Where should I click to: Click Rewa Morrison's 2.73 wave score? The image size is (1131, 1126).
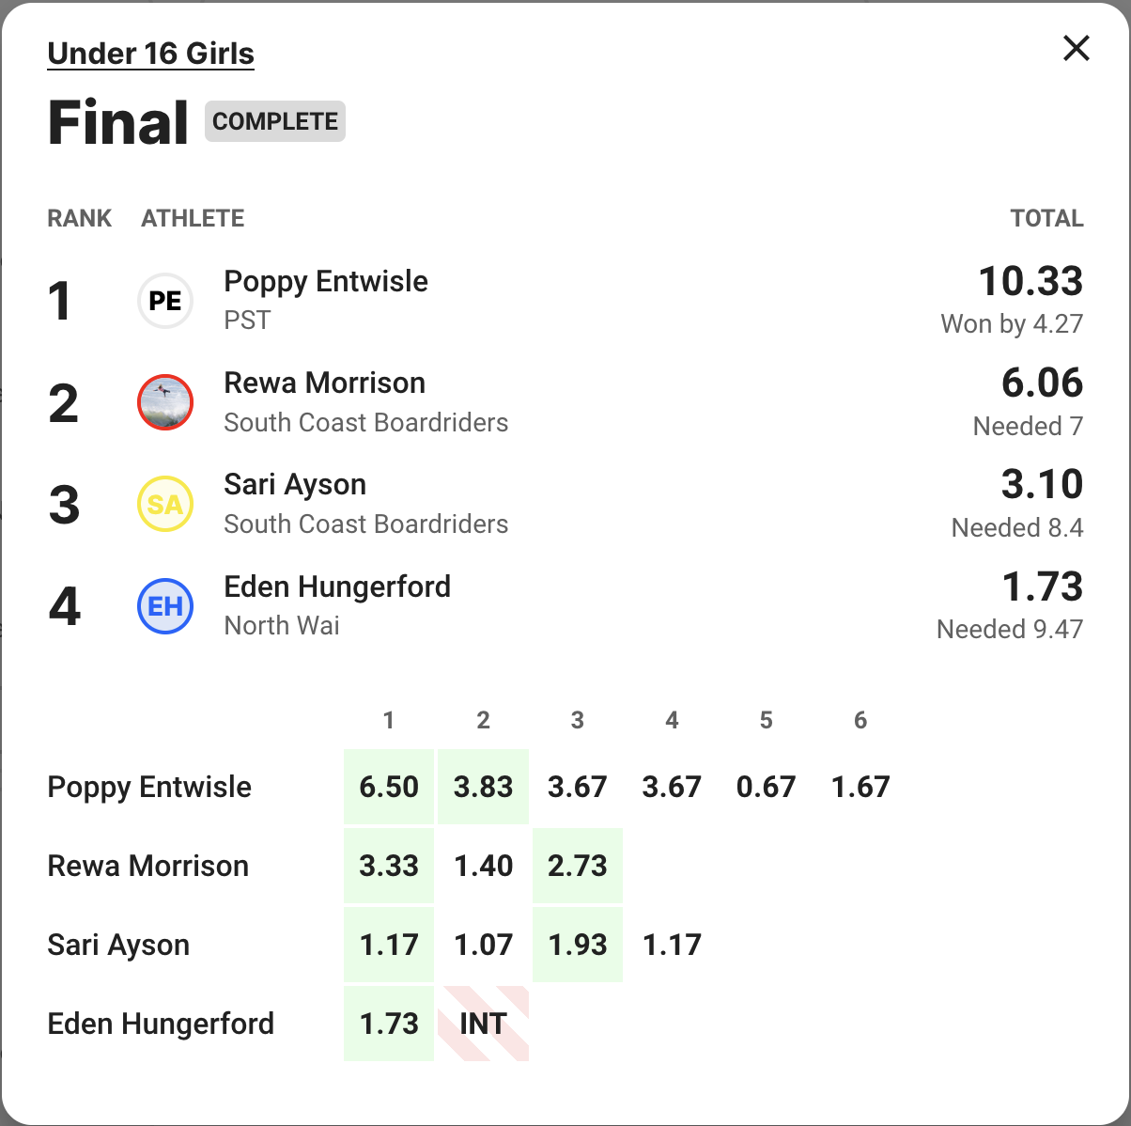(577, 866)
